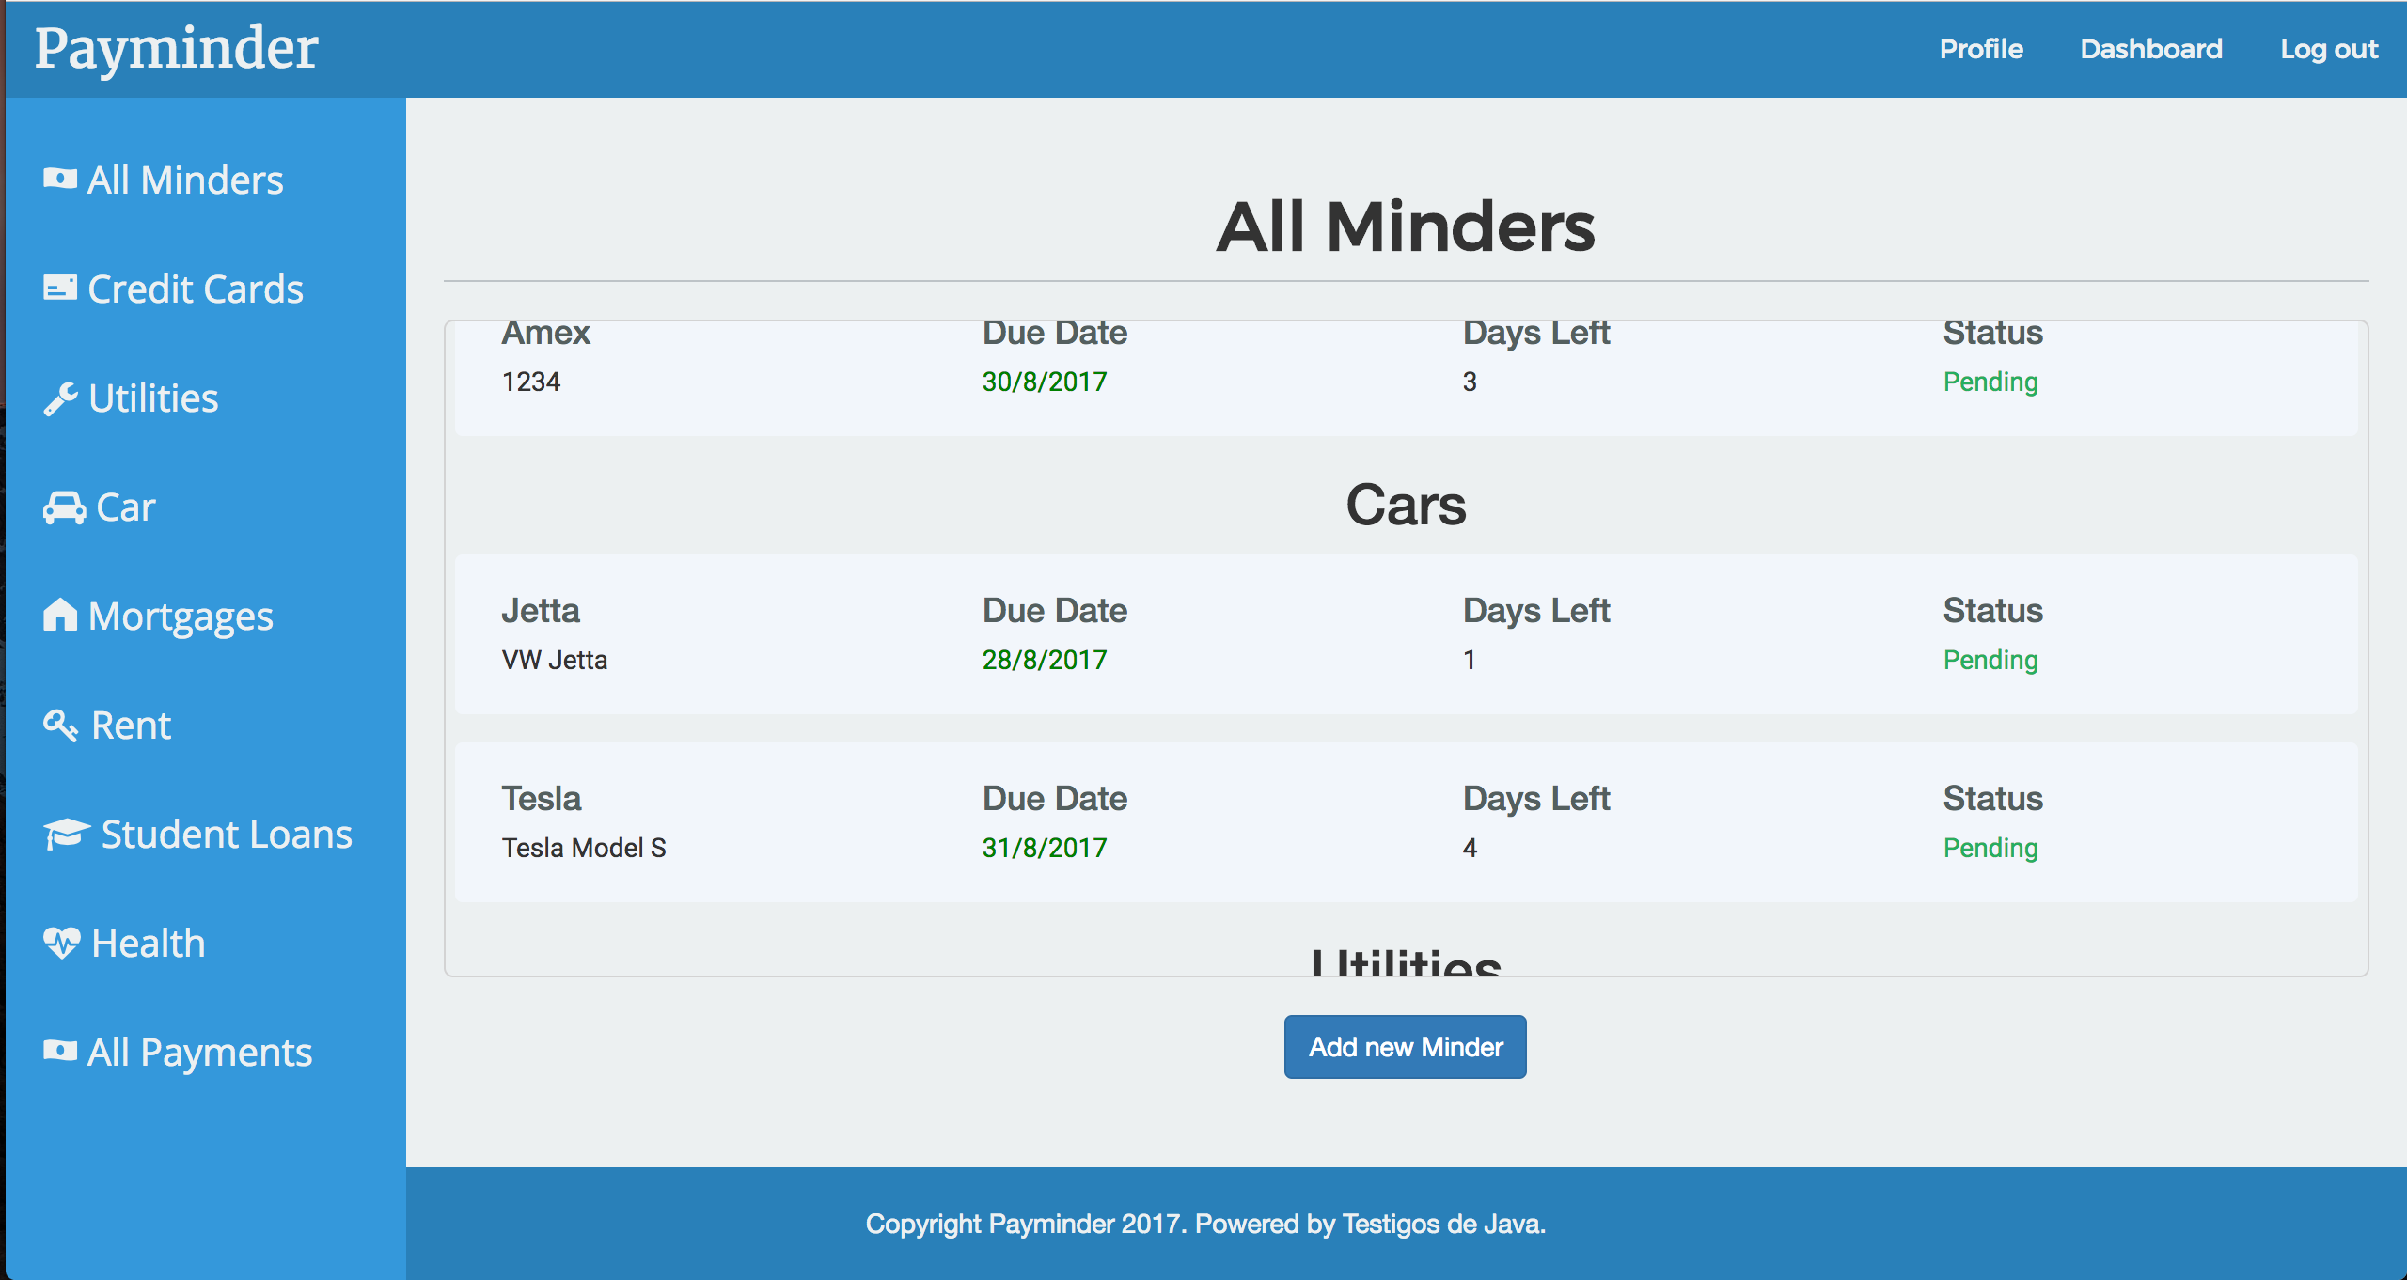The image size is (2407, 1280).
Task: Click the heartbeat icon for Health
Action: (x=62, y=942)
